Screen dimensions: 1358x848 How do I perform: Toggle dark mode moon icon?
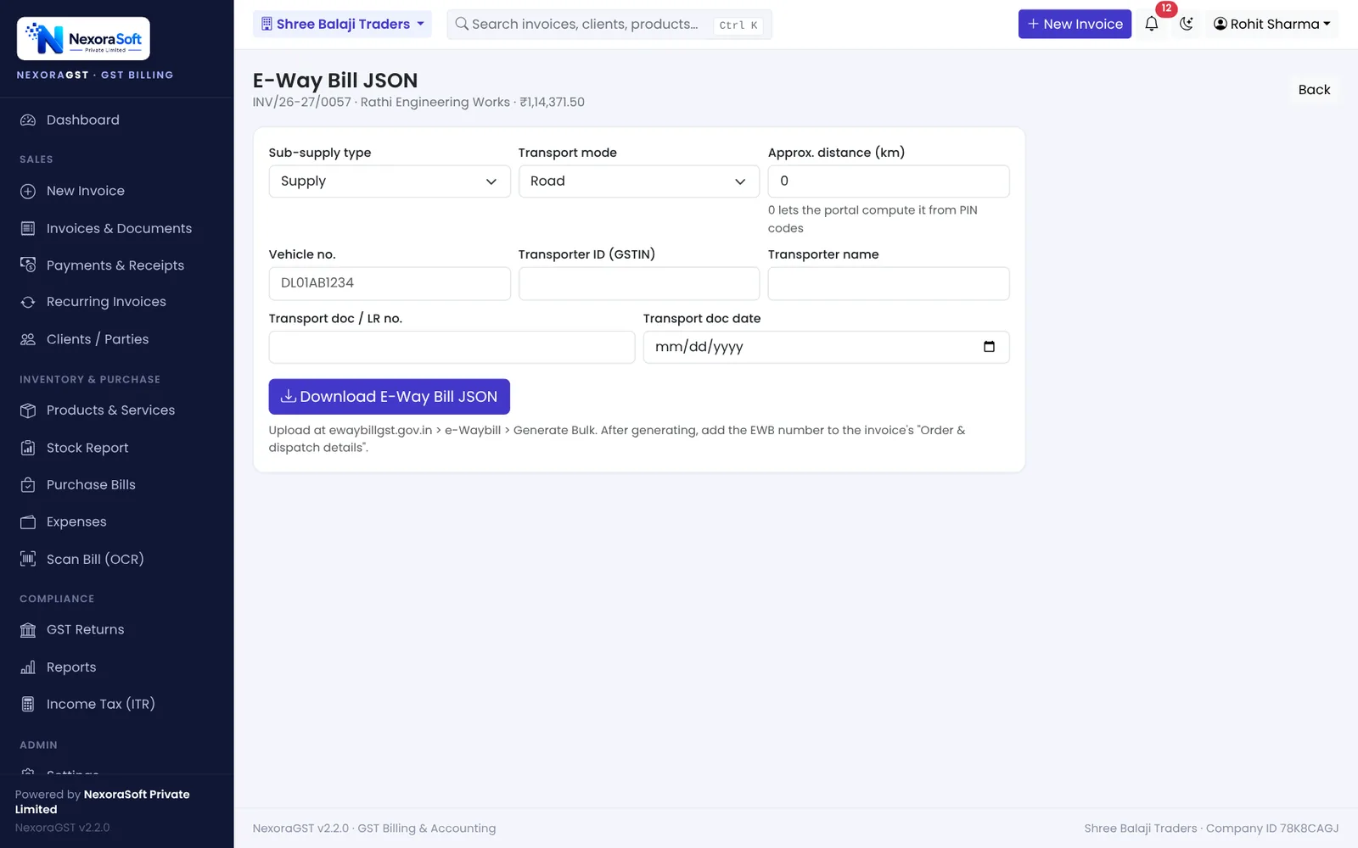1187,24
